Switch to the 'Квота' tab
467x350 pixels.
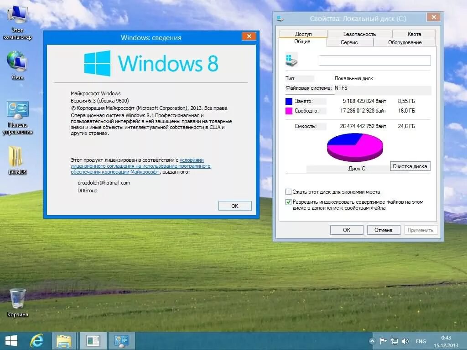click(414, 34)
